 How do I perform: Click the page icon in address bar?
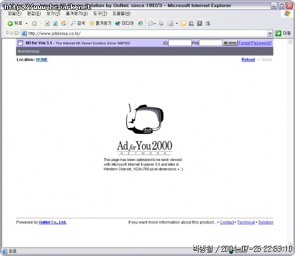pos(24,34)
